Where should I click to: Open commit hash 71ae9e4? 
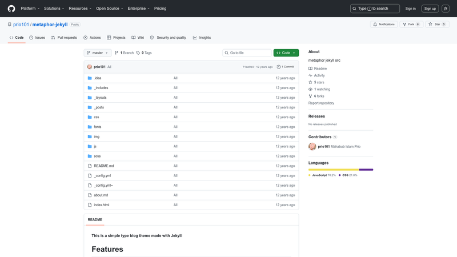pos(248,67)
